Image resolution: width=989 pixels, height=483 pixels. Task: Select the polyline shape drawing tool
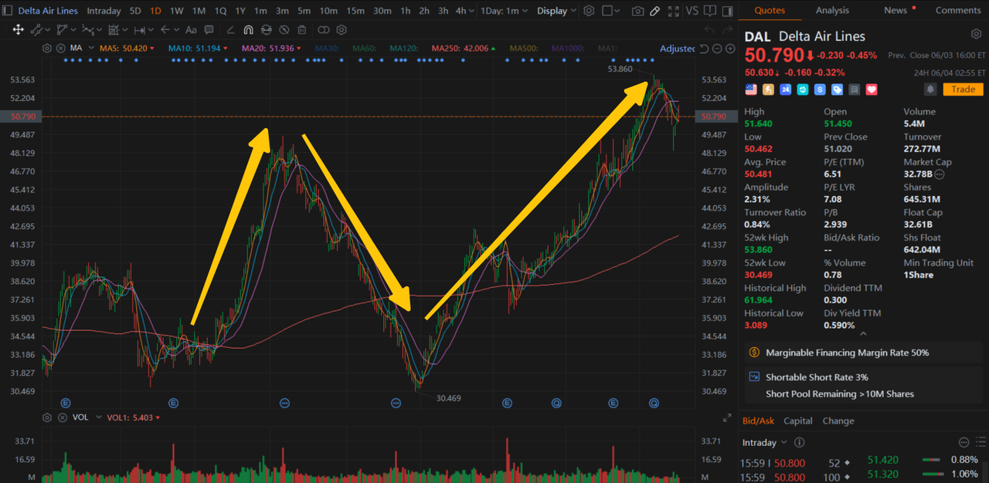point(63,30)
